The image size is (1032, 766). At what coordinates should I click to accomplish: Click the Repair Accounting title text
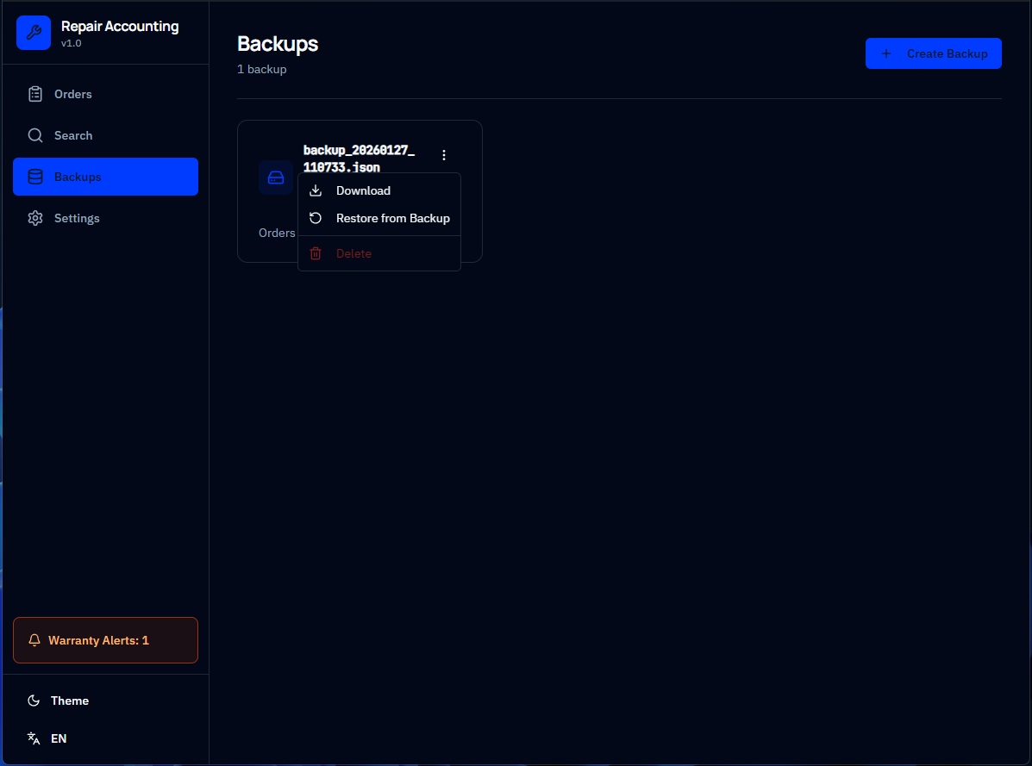[120, 26]
